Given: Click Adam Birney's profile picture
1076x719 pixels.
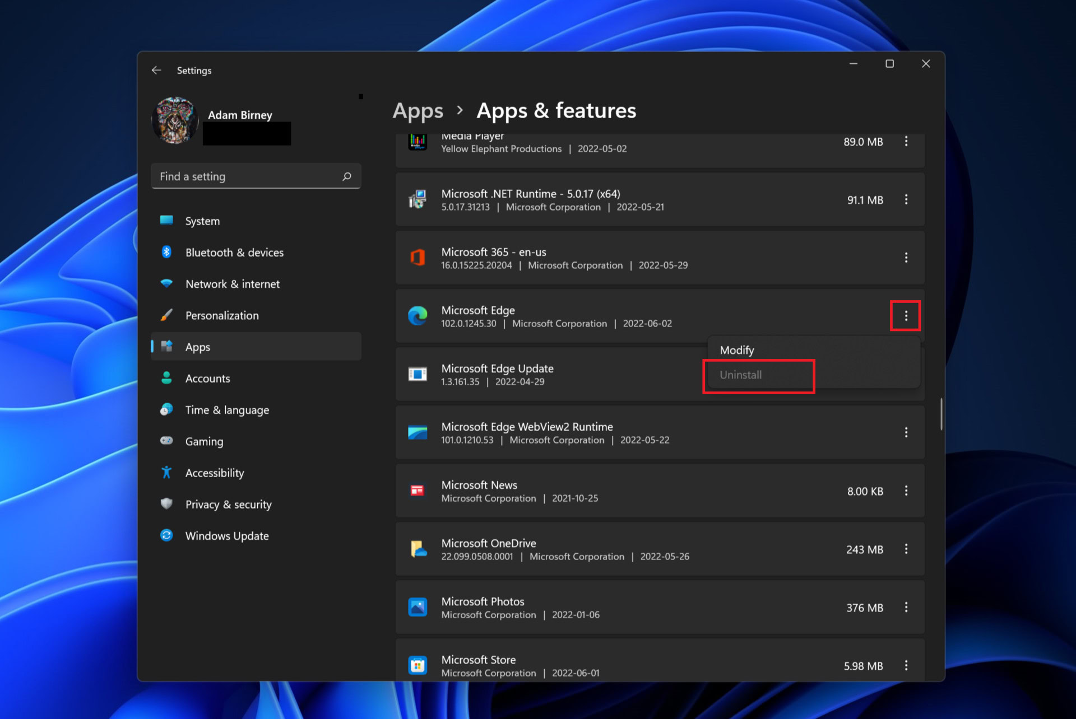Looking at the screenshot, I should [175, 120].
